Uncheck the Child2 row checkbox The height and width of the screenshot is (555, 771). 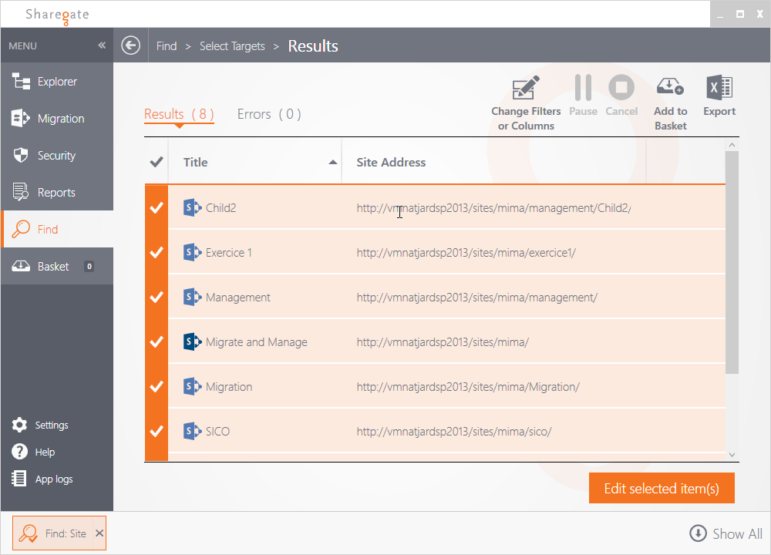click(157, 208)
